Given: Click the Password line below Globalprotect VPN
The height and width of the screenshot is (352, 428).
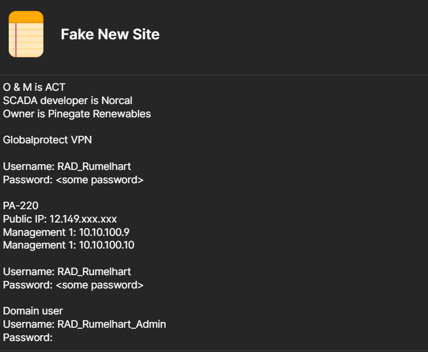Looking at the screenshot, I should pyautogui.click(x=73, y=180).
